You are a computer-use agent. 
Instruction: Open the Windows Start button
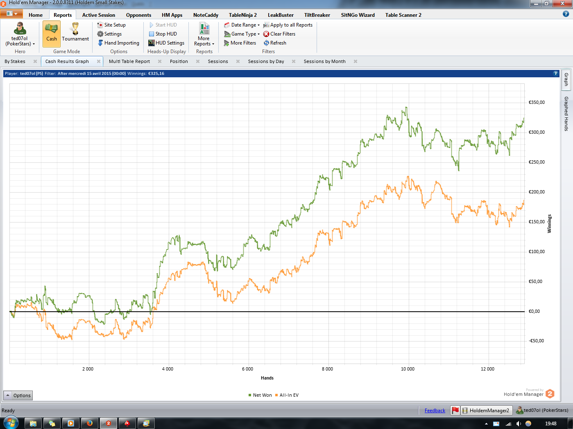[x=11, y=423]
